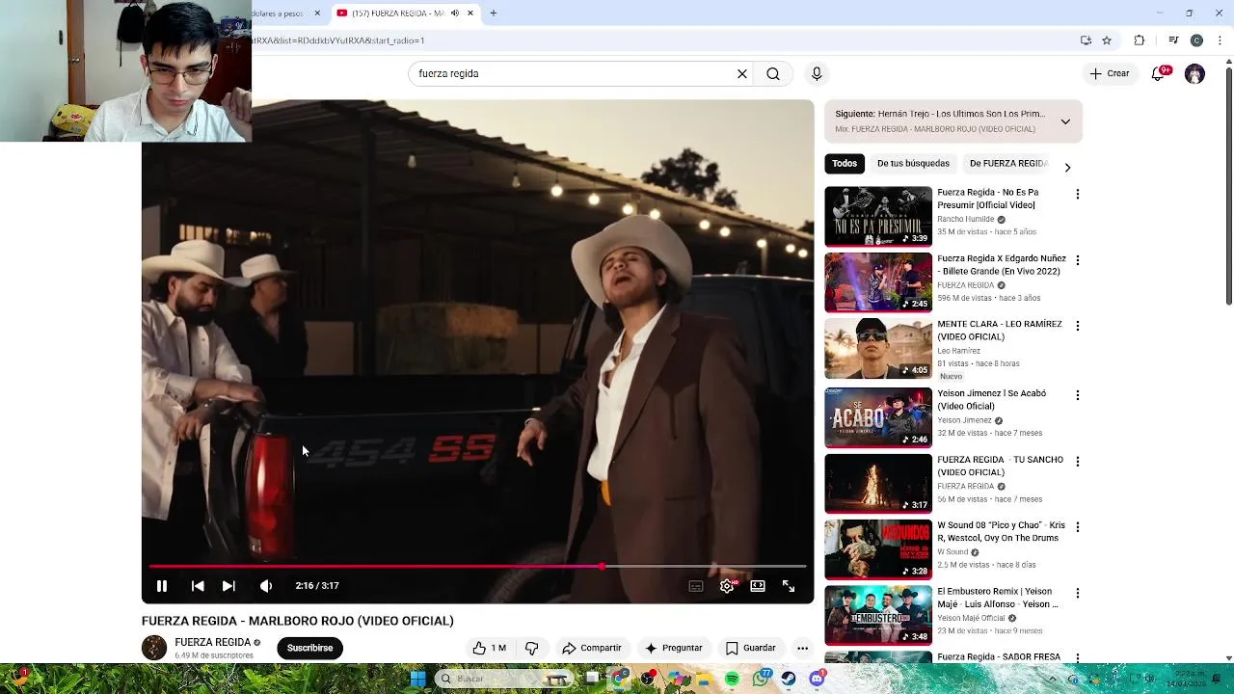Image resolution: width=1234 pixels, height=694 pixels.
Task: Open the Chrome three-dot menu
Action: (x=1220, y=40)
